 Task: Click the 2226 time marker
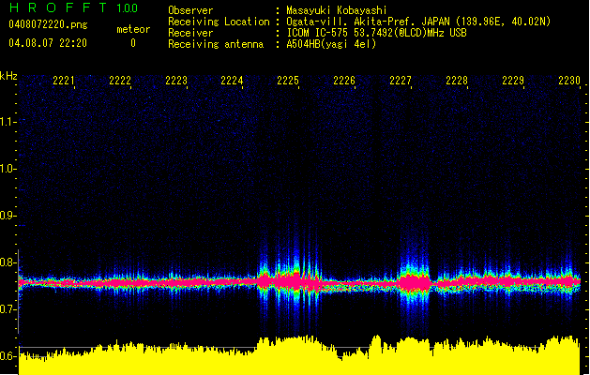pos(344,81)
